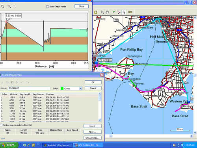This screenshot has height=148, width=197.
Task: Click the zoom-in magnifier in profile window
Action: [x=9, y=6]
